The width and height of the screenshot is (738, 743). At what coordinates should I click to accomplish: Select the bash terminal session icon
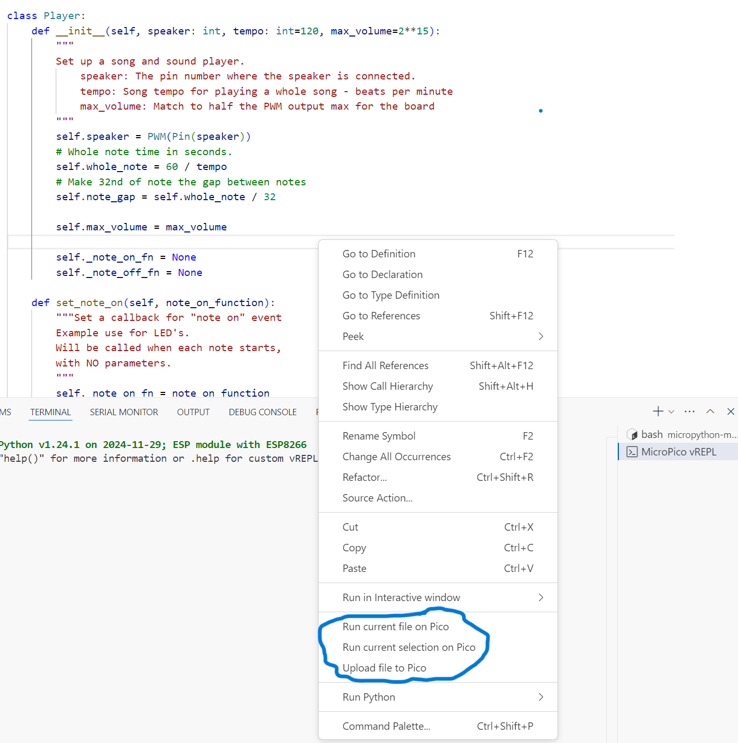(x=632, y=435)
